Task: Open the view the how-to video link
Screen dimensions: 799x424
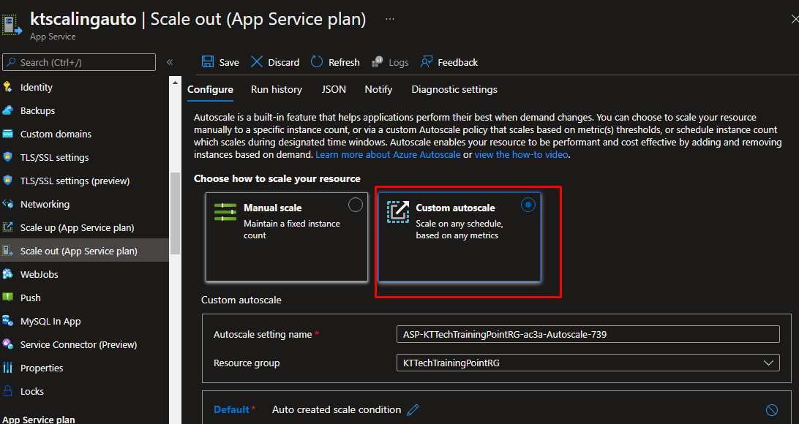Action: (521, 155)
